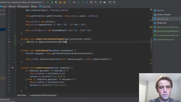Switch to App.java tab
Screen dimensions: 181x102
click(x=167, y=10)
